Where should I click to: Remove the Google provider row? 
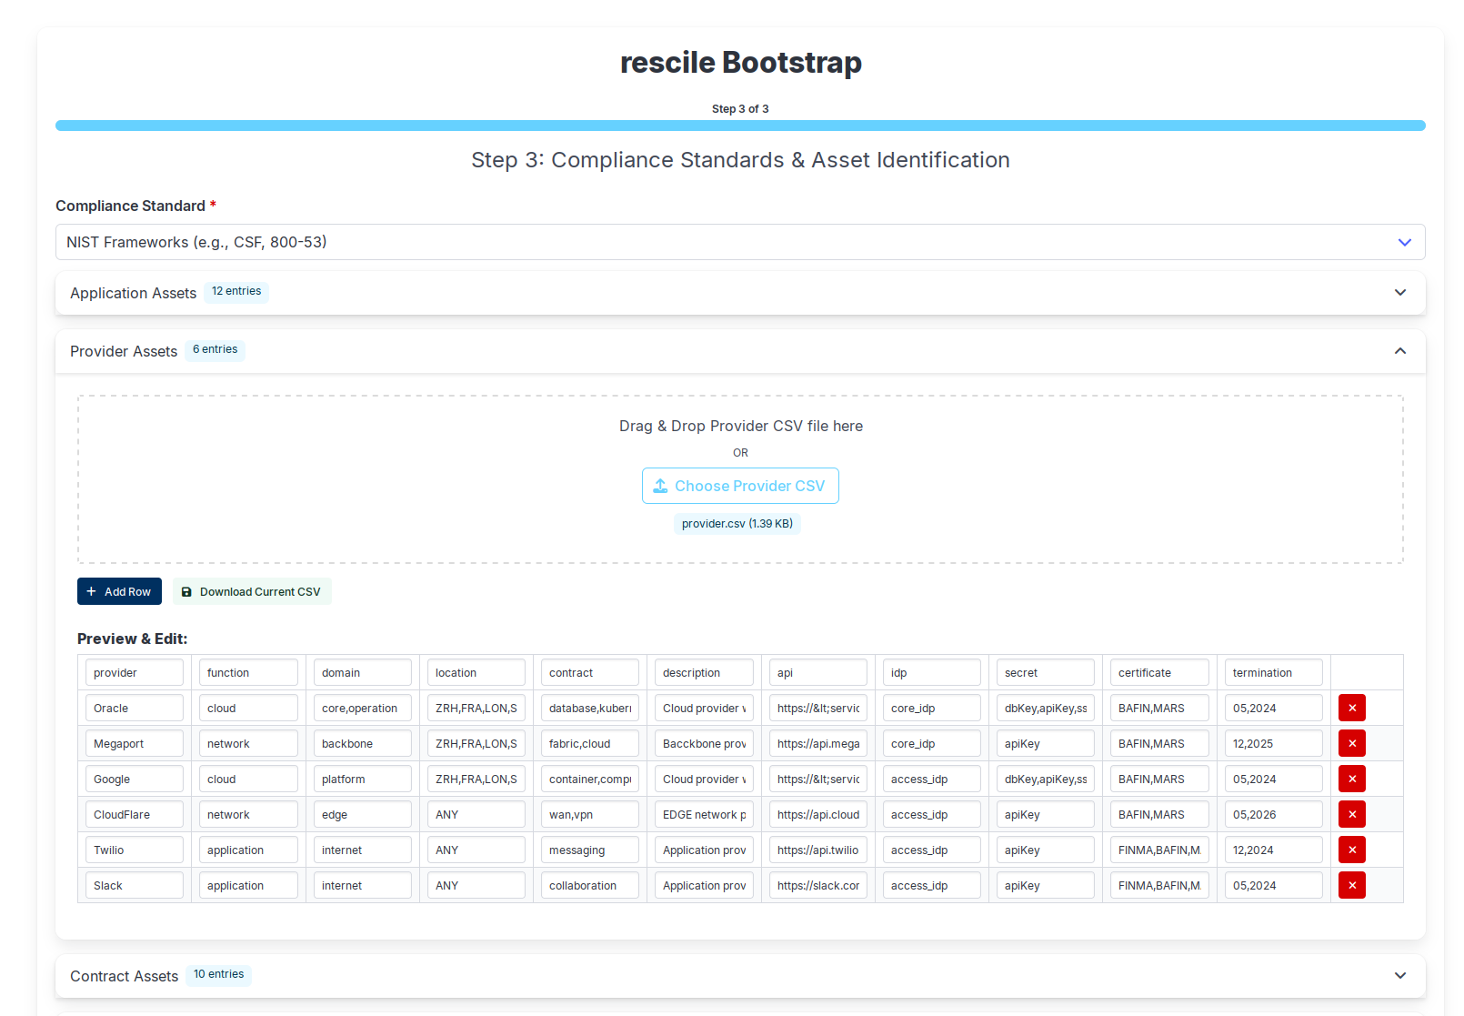pos(1351,779)
